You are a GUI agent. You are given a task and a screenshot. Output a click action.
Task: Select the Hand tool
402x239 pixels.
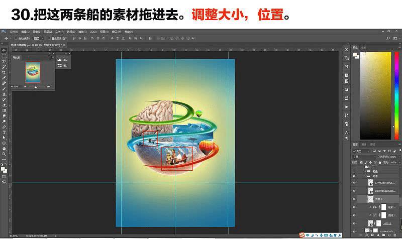coord(4,149)
